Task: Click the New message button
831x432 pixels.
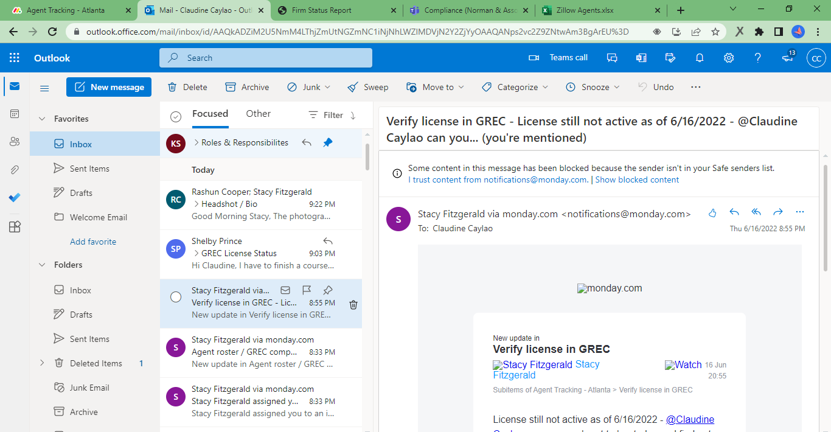Action: (x=110, y=87)
